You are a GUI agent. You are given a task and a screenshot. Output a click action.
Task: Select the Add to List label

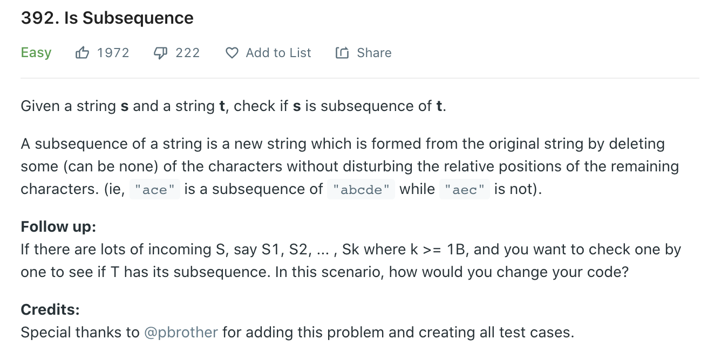pos(278,53)
